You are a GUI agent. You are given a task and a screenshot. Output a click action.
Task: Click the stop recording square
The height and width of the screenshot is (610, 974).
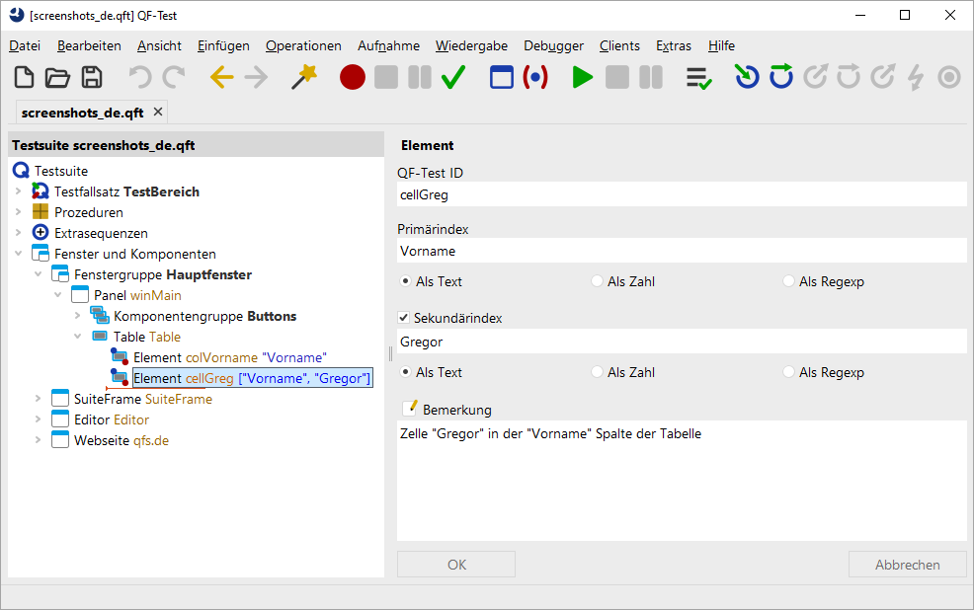point(386,78)
